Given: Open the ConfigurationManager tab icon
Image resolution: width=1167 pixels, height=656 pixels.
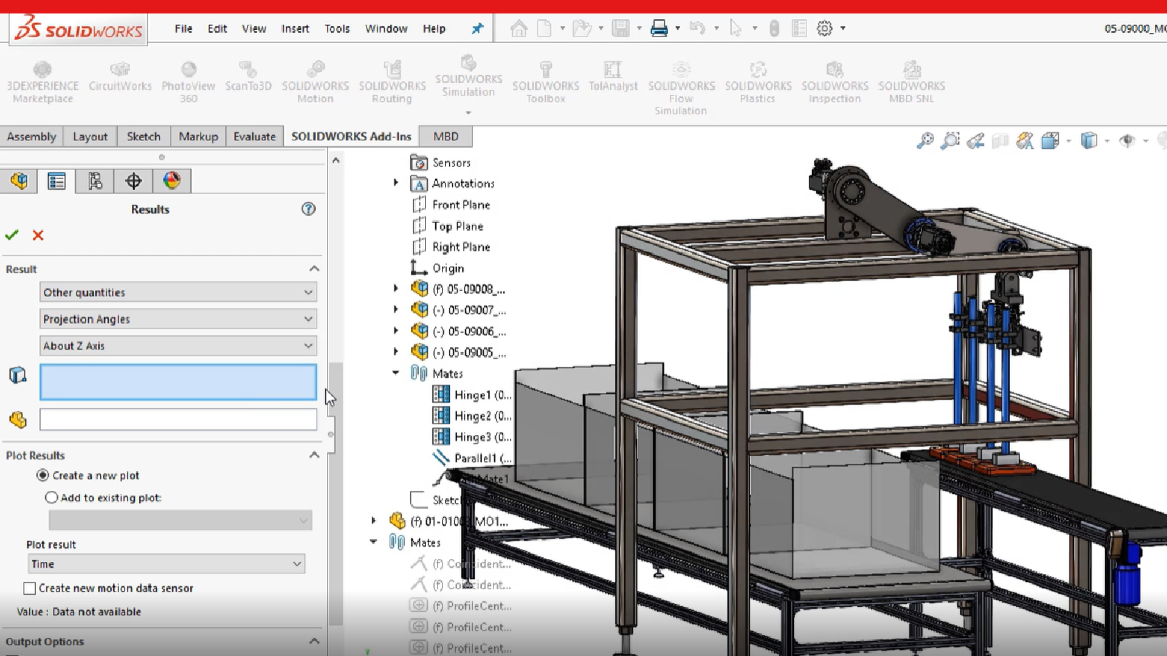Looking at the screenshot, I should [95, 181].
